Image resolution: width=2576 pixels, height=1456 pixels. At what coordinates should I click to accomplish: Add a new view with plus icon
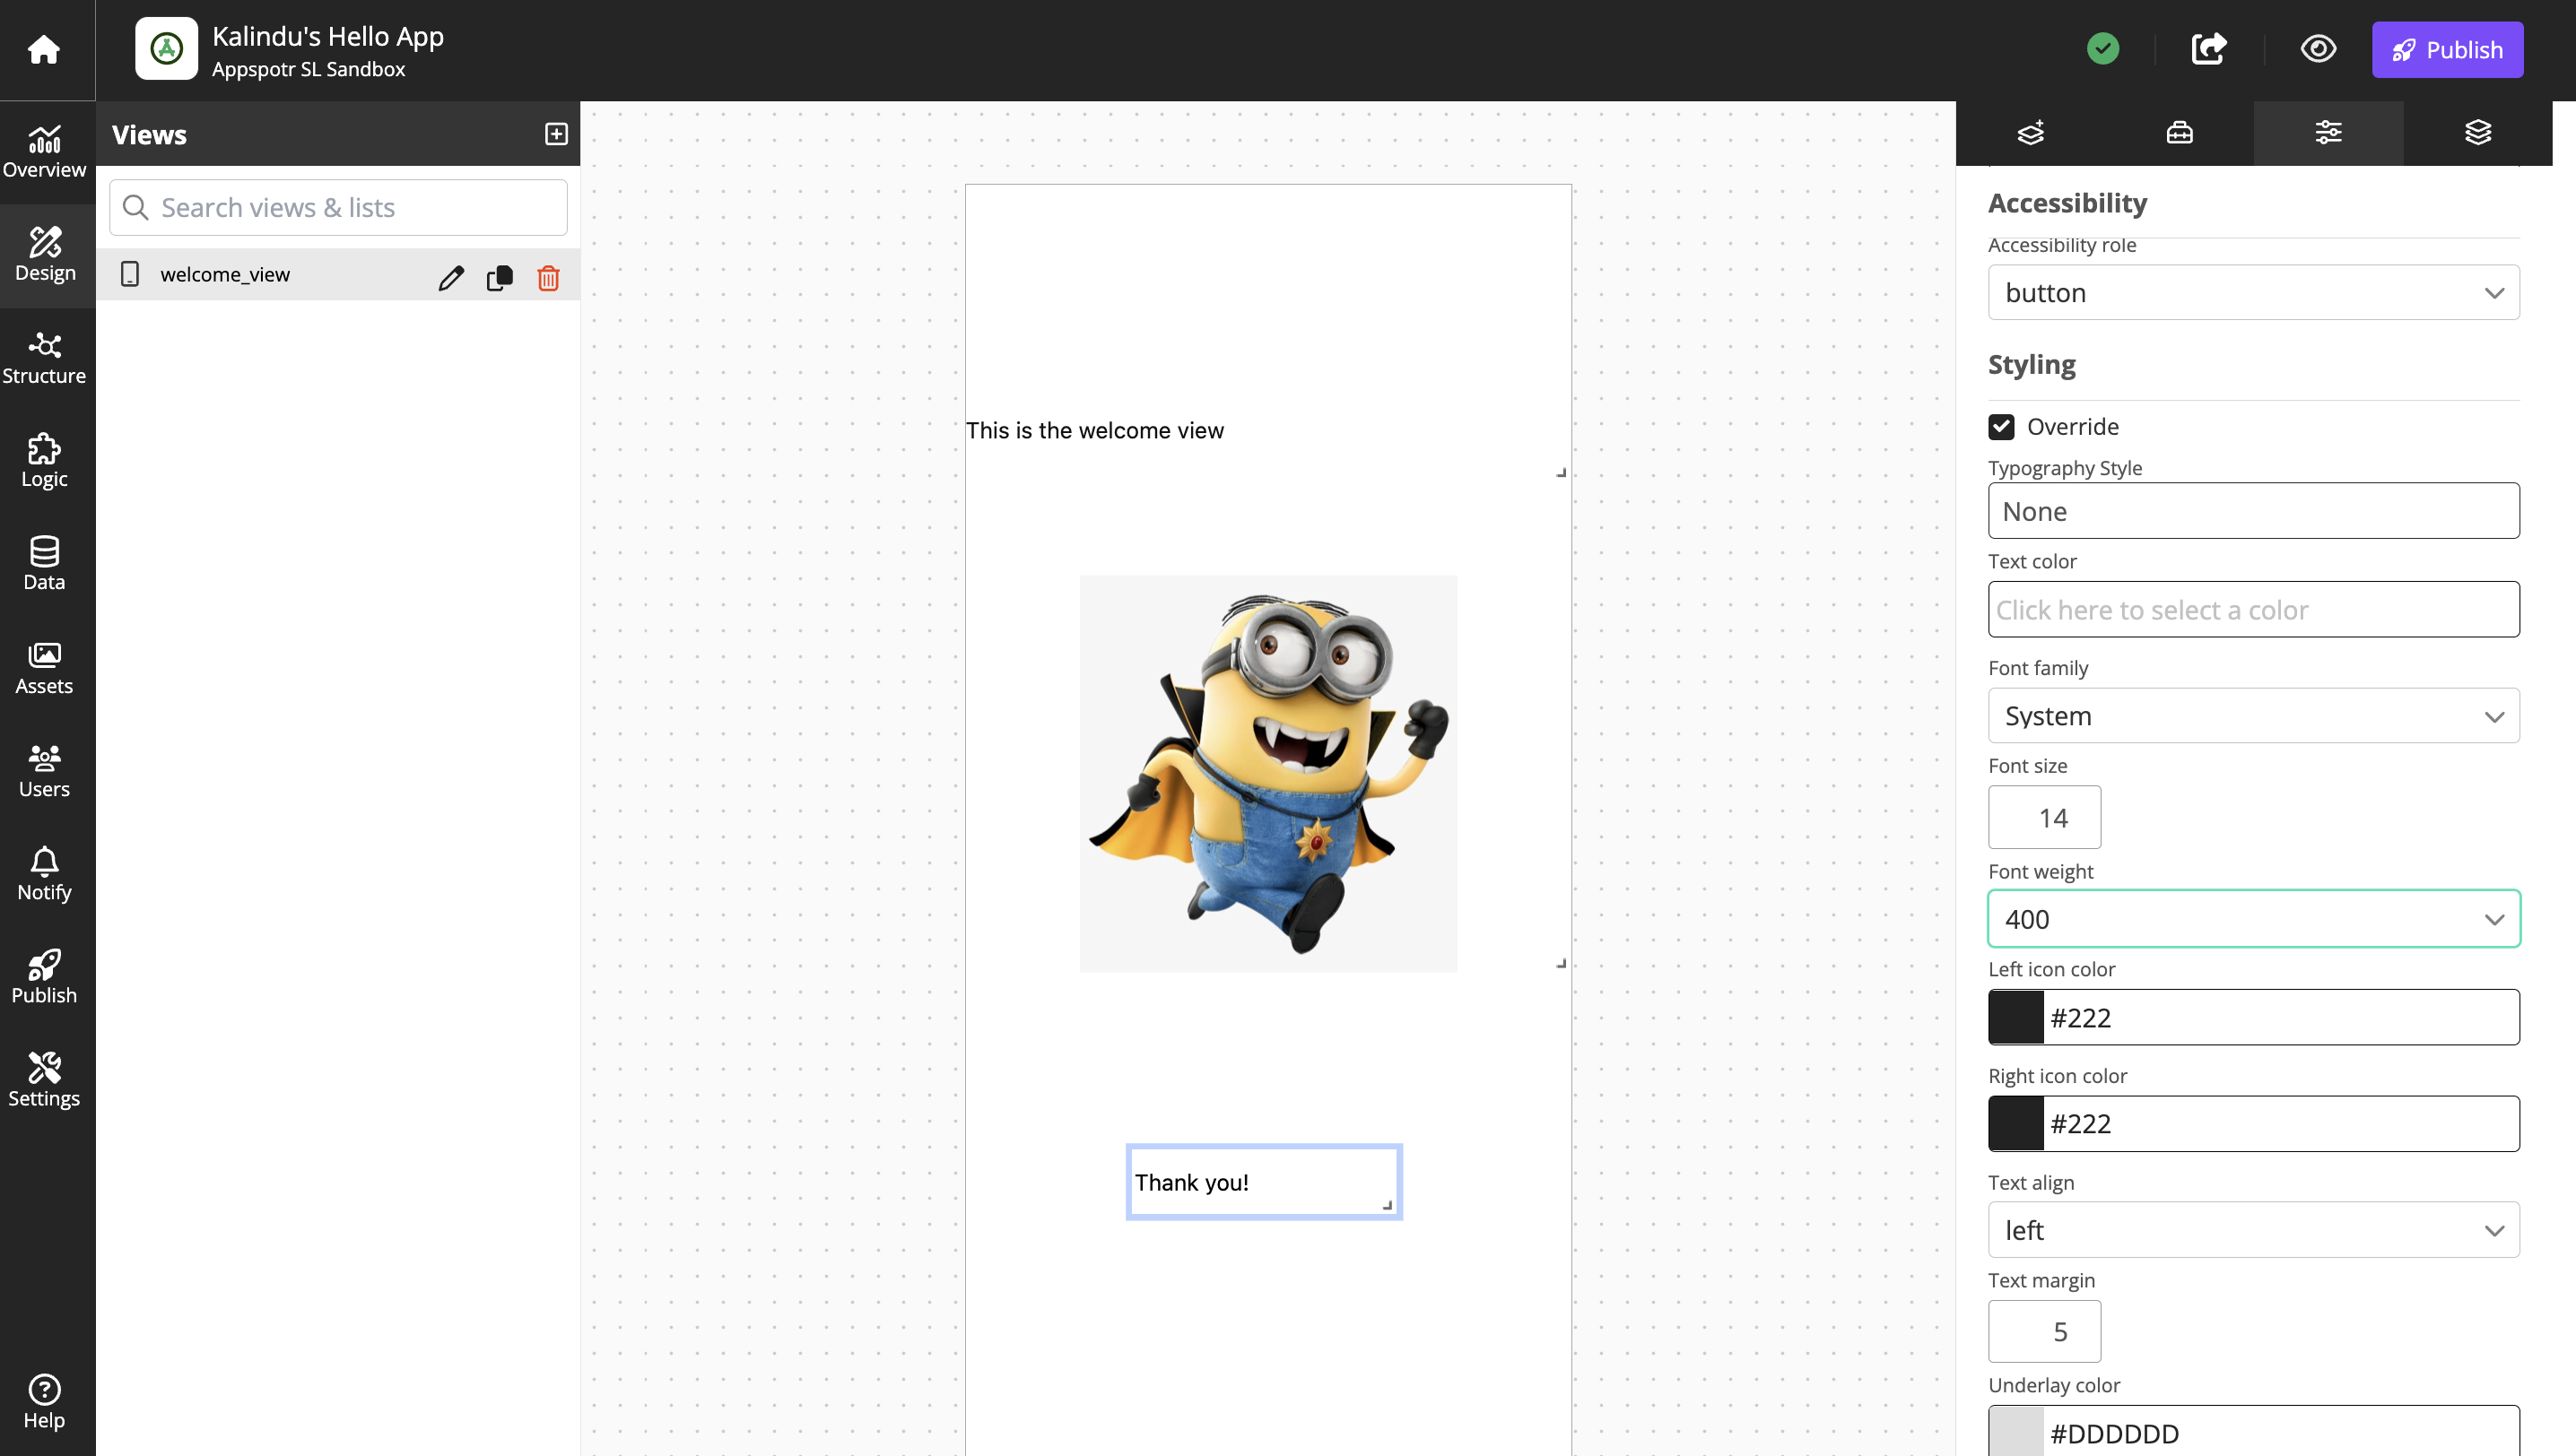(x=556, y=134)
